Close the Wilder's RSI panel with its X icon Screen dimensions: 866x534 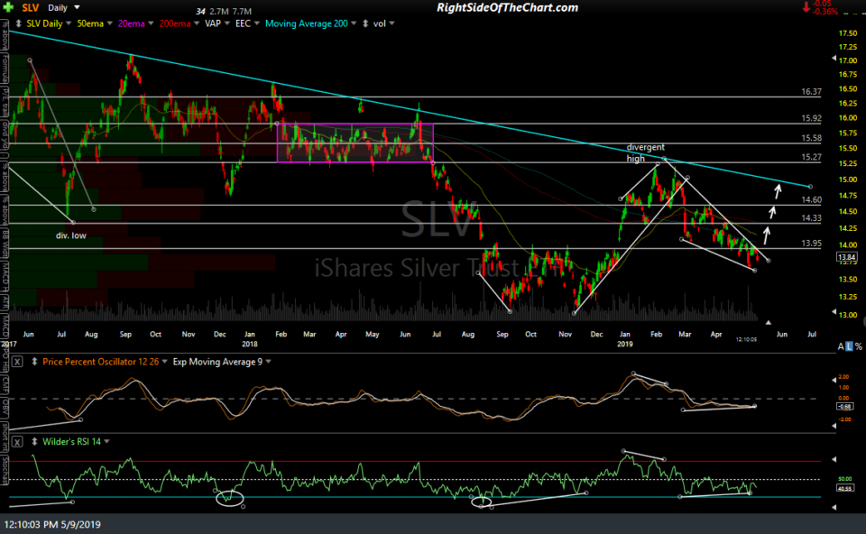click(17, 442)
